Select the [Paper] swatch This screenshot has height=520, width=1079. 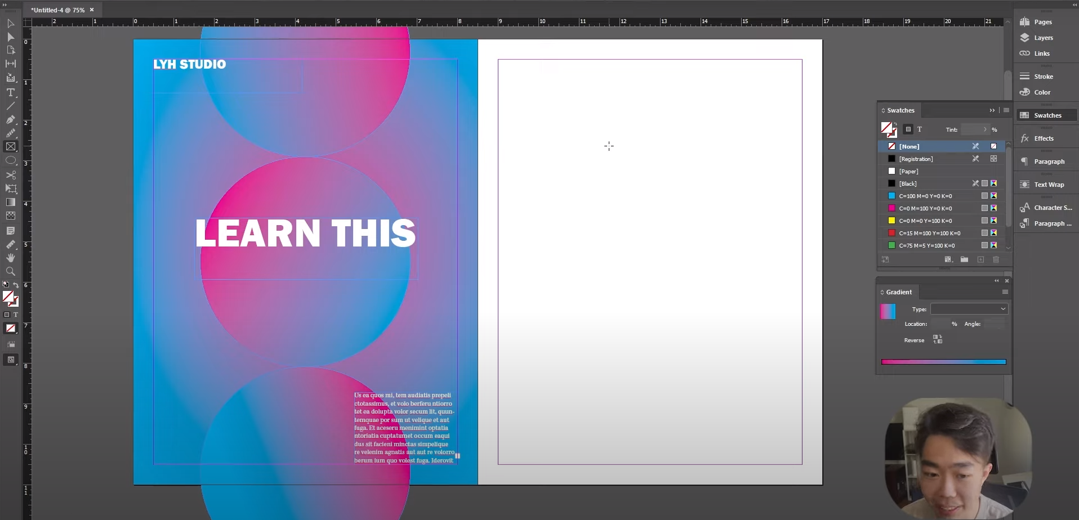click(x=942, y=171)
